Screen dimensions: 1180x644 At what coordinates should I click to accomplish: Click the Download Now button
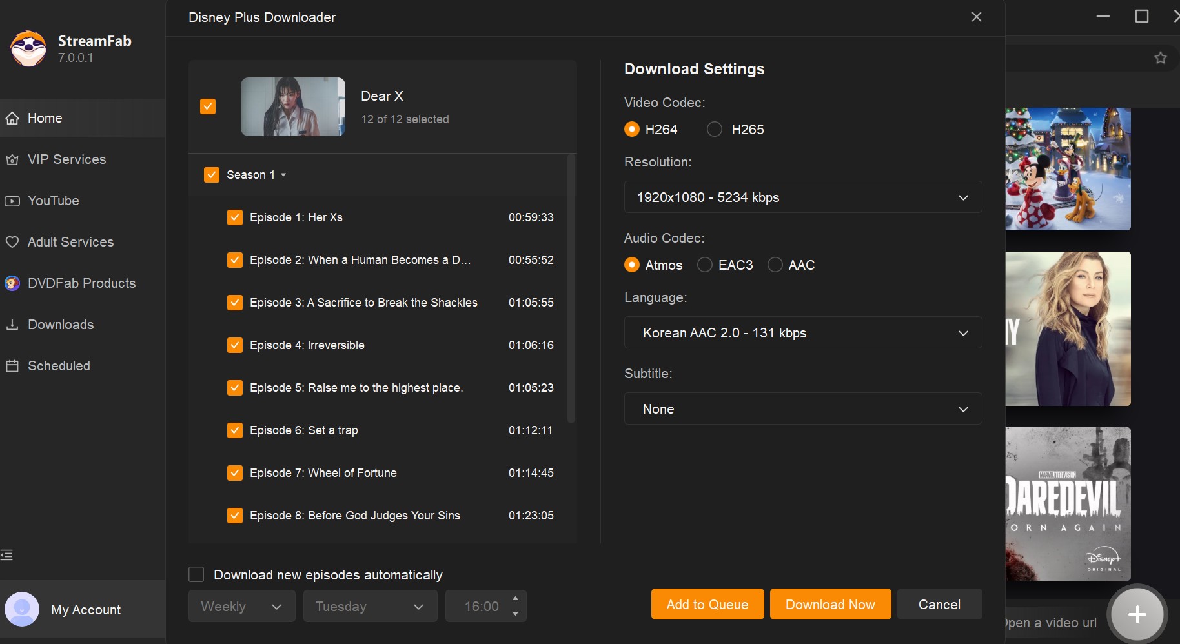[x=830, y=604]
